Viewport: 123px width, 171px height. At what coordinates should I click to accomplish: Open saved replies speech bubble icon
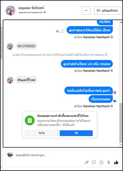(94, 162)
